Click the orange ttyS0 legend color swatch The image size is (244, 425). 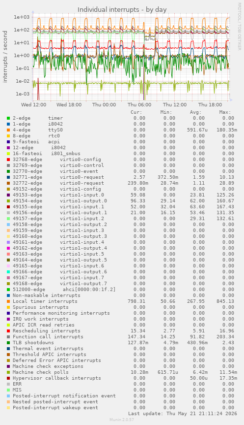[8, 130]
